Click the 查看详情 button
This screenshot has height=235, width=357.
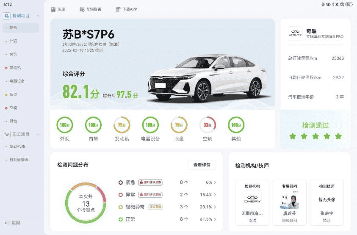tap(202, 165)
